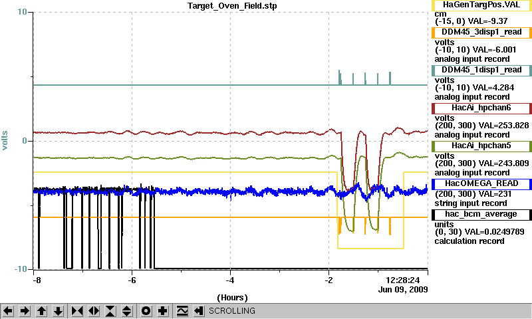This screenshot has width=532, height=319.
Task: Select the HacOMEGA_READ legend entry
Action: [x=481, y=183]
